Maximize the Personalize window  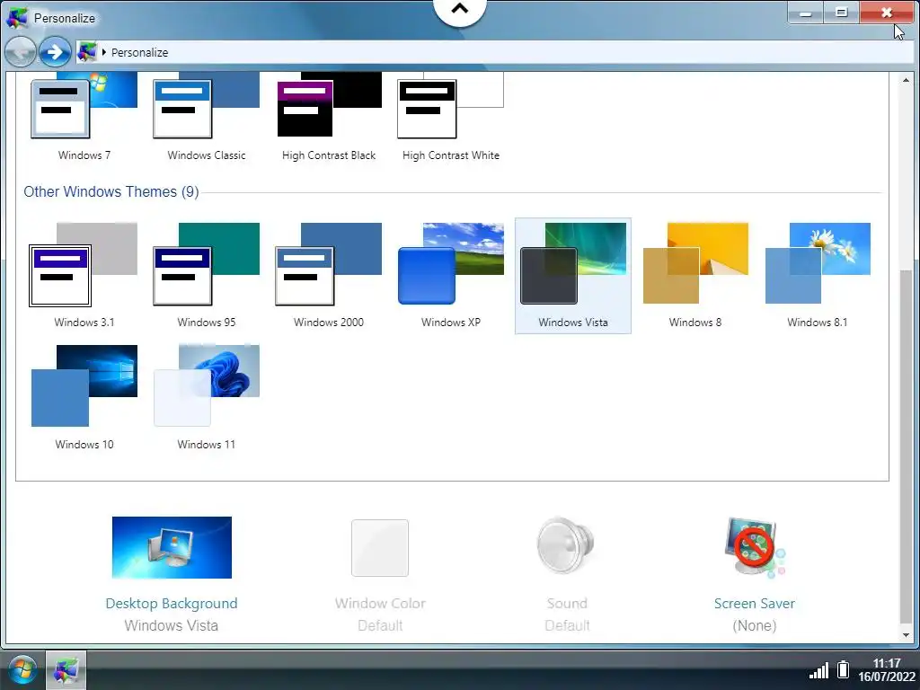pyautogui.click(x=841, y=13)
